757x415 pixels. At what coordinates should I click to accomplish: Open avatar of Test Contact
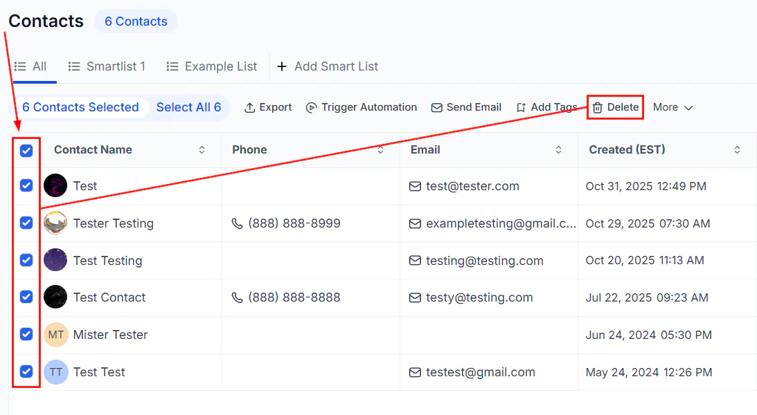click(x=55, y=297)
